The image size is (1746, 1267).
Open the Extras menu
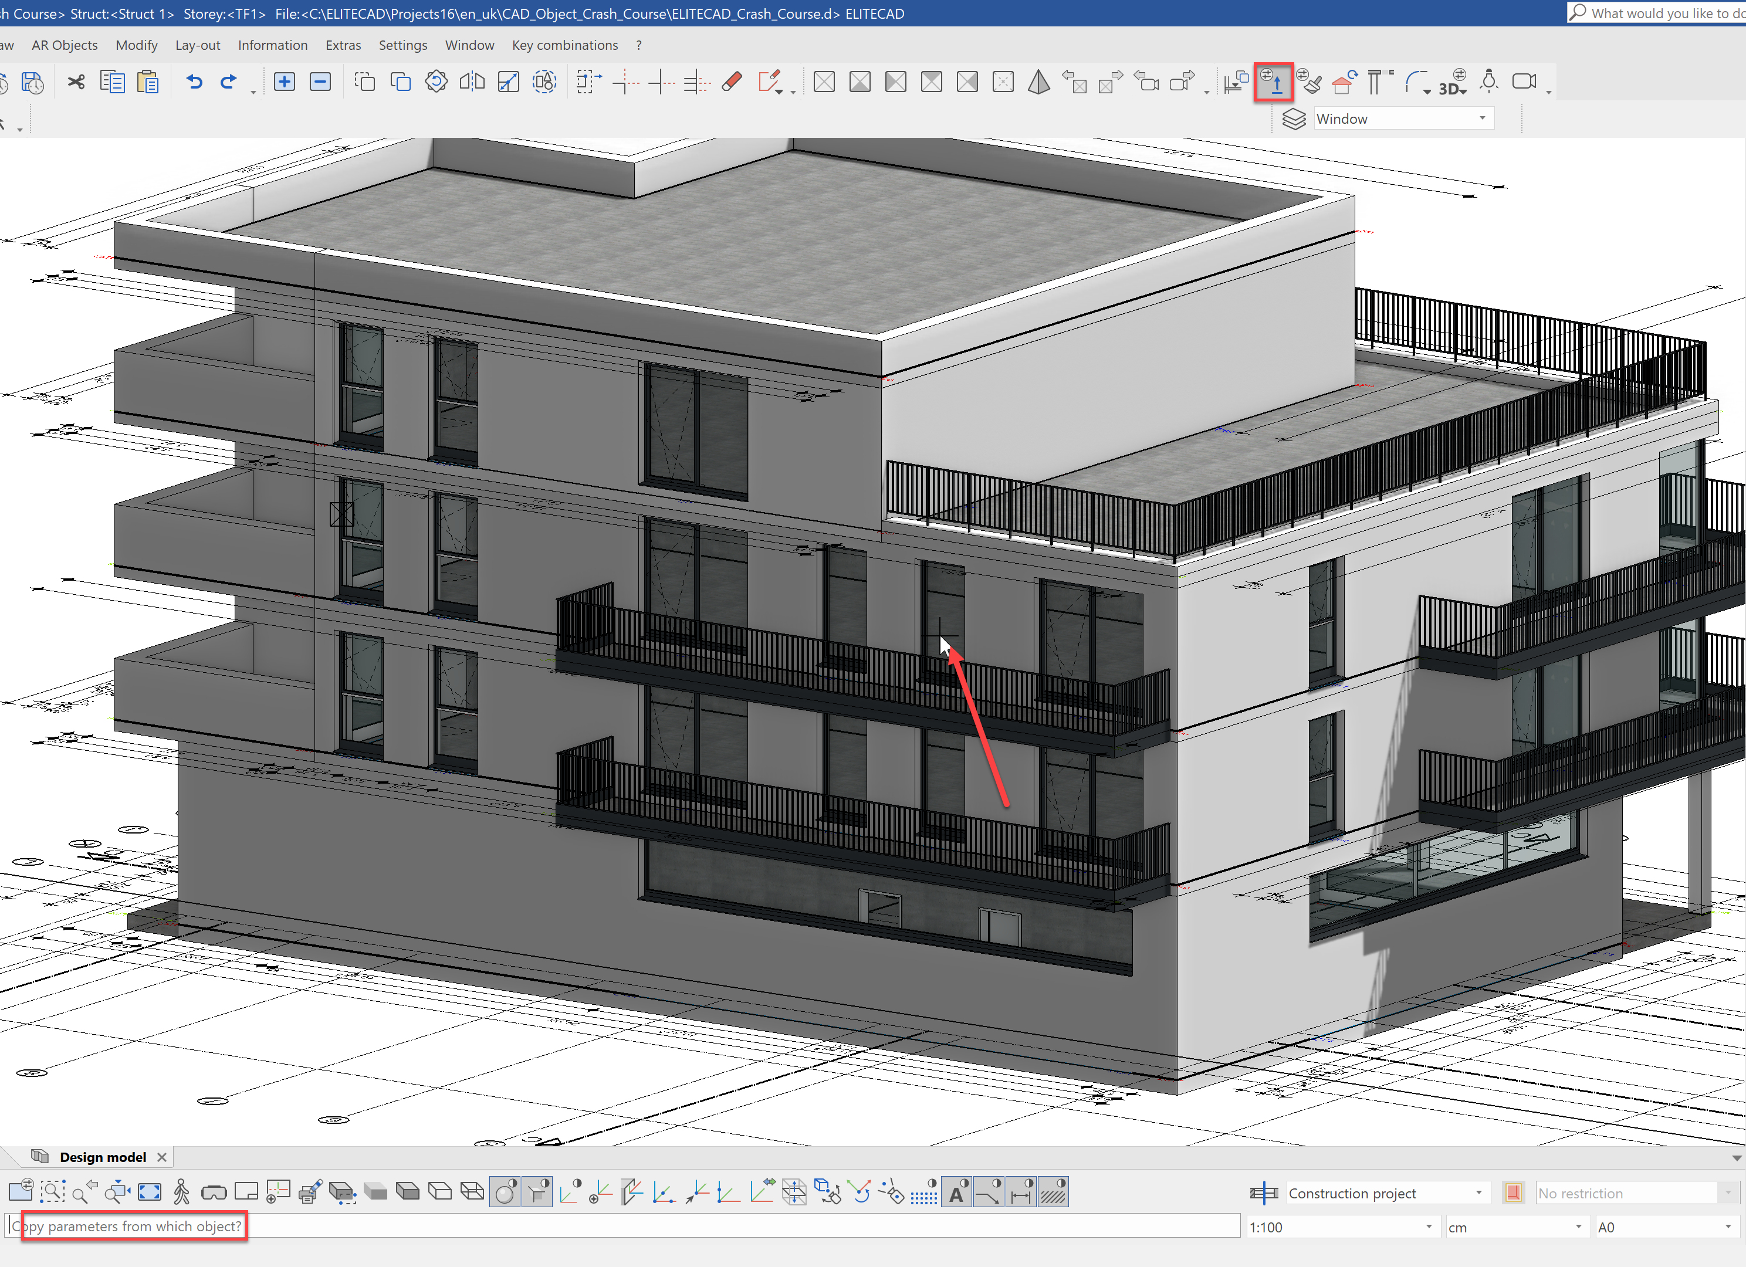click(x=343, y=45)
